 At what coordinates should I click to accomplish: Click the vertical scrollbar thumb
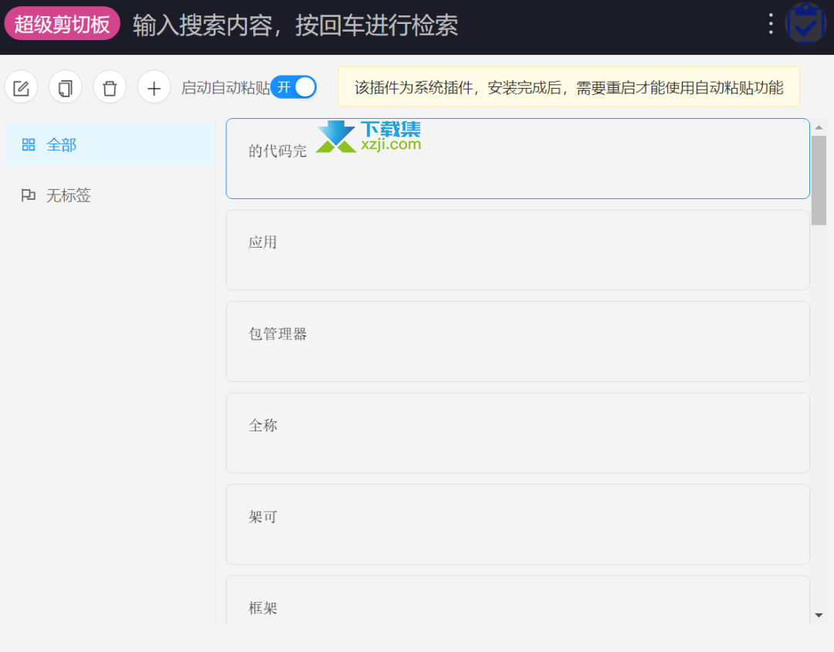click(x=819, y=181)
